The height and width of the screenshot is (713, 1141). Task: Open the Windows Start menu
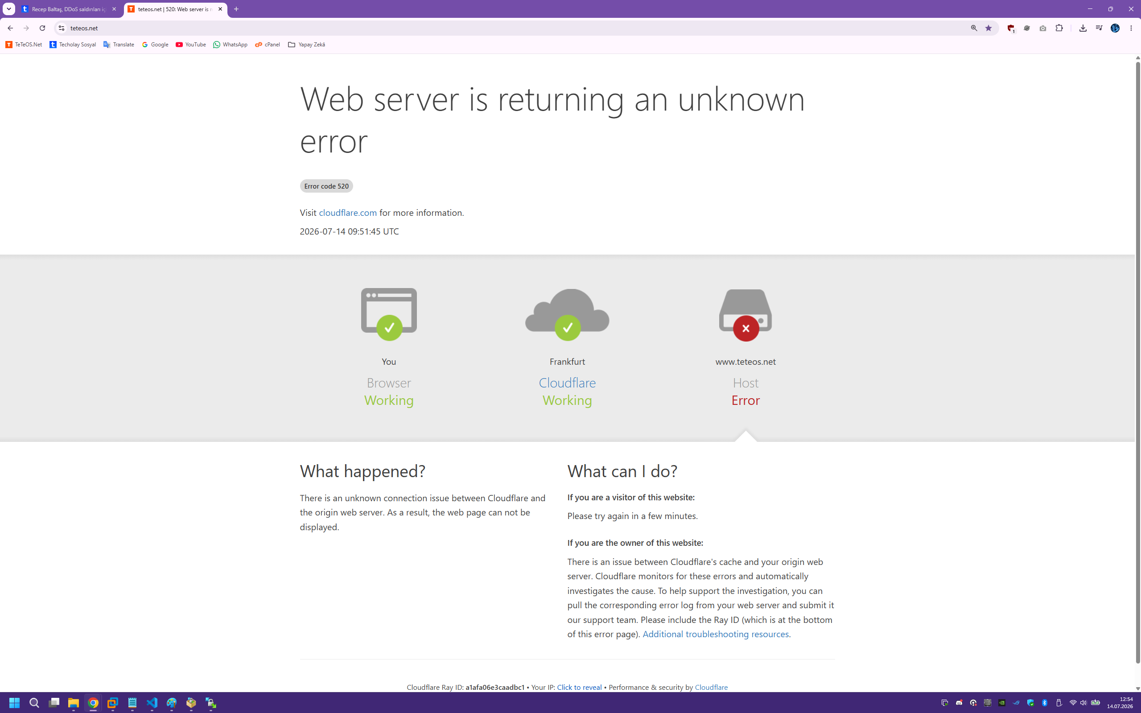[14, 703]
